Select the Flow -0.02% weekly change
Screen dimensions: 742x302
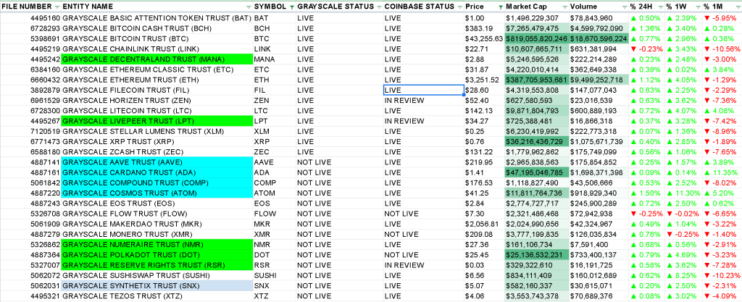point(683,214)
